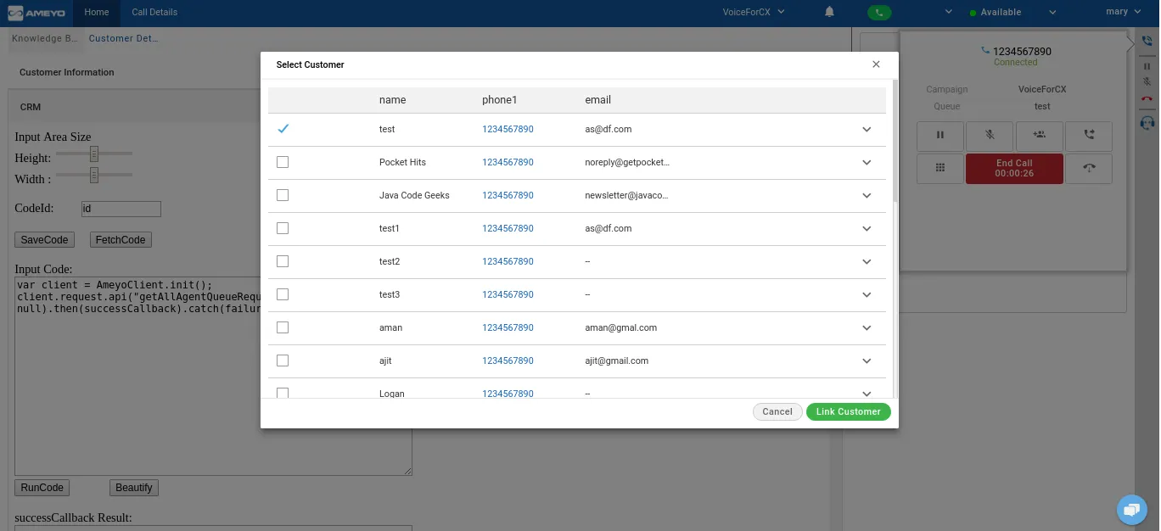Screen dimensions: 1161x531
Task: Click the phone number in aman row
Action: 508,327
